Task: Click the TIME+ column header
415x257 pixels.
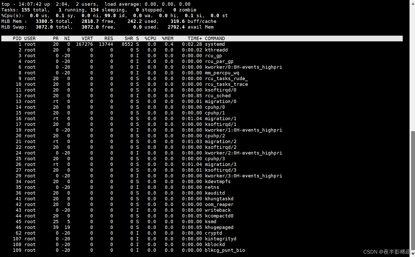Action: [195, 38]
